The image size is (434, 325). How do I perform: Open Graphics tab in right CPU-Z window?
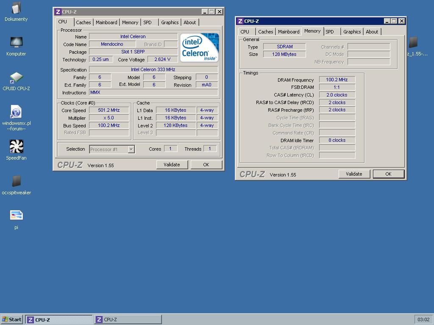[x=352, y=32]
